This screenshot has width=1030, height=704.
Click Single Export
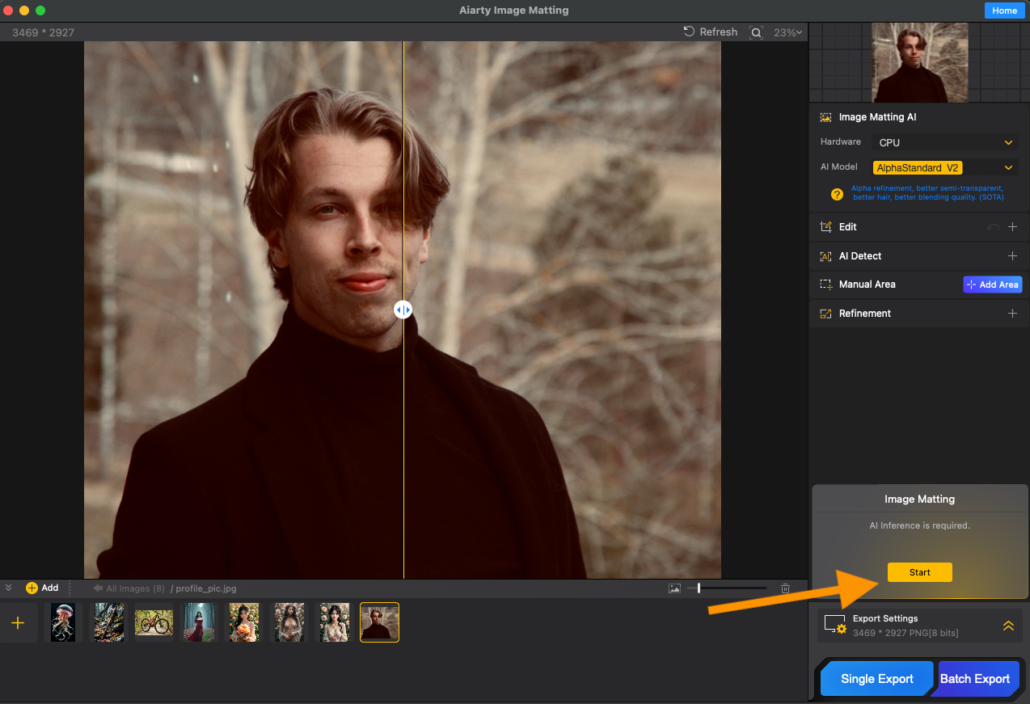point(876,678)
